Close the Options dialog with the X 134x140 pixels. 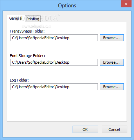click(126, 4)
